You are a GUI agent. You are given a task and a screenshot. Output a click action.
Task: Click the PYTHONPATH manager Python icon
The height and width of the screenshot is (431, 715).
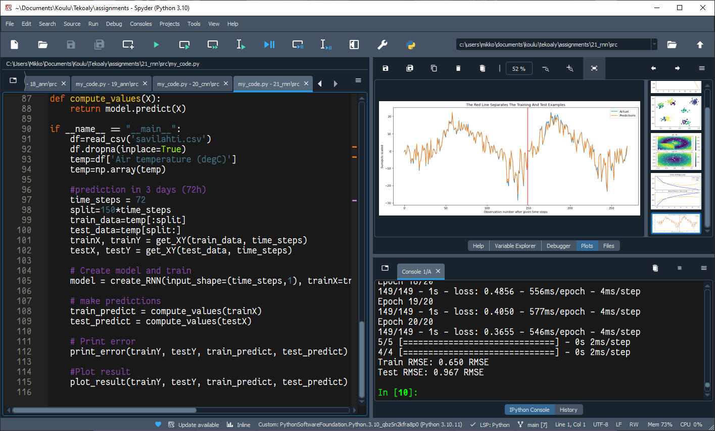pyautogui.click(x=411, y=45)
